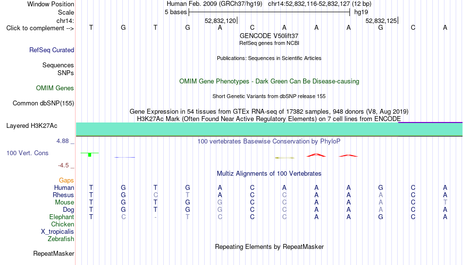Click the Mouse species label

coord(64,203)
